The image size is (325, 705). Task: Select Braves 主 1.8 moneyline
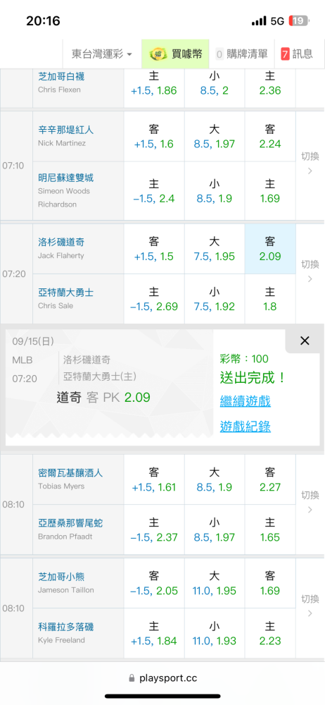pos(270,299)
